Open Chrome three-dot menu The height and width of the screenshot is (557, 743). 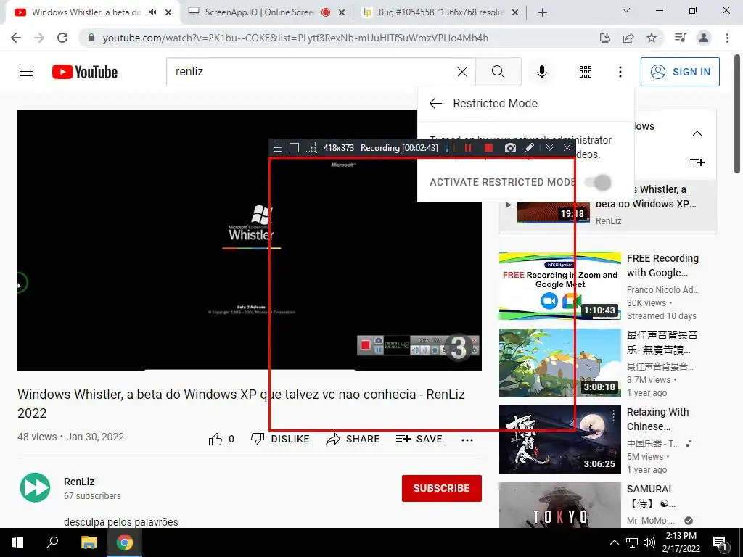coord(727,38)
